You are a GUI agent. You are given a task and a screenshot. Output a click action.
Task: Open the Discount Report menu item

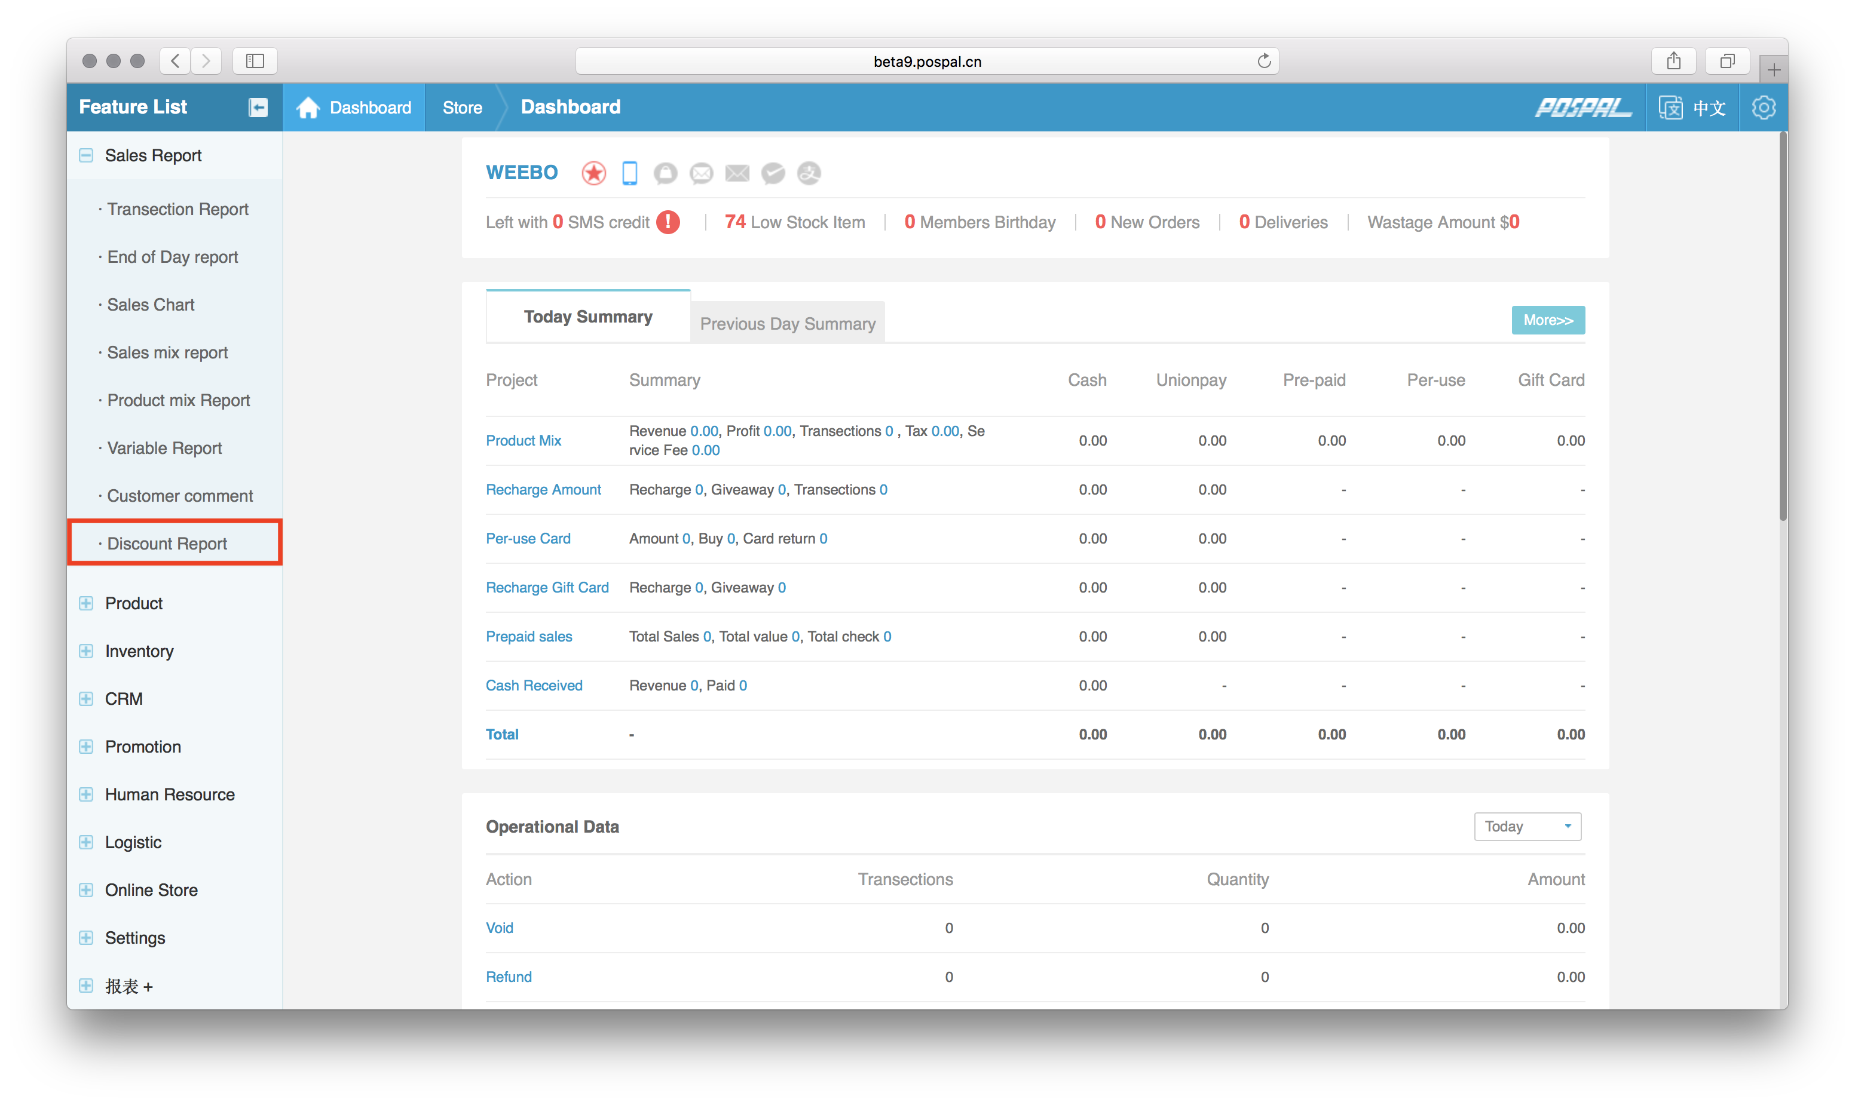(x=167, y=544)
